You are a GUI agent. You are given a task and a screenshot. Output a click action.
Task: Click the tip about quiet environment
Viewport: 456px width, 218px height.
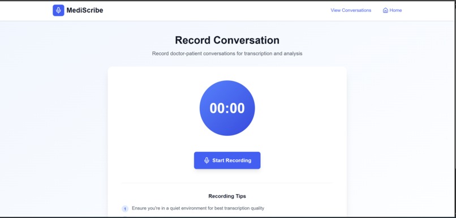tap(198, 208)
